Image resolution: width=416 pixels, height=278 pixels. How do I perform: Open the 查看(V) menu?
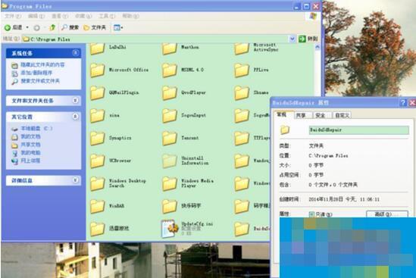[x=60, y=16]
